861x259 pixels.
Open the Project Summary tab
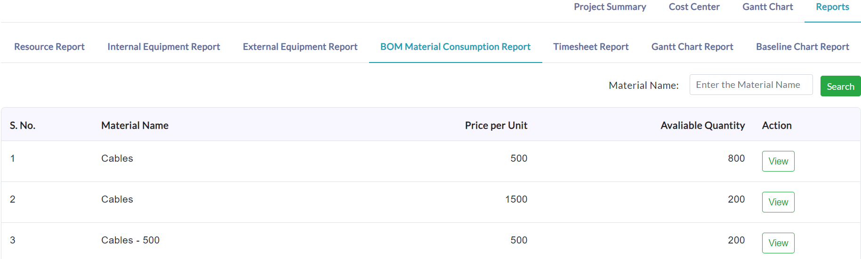pyautogui.click(x=610, y=7)
